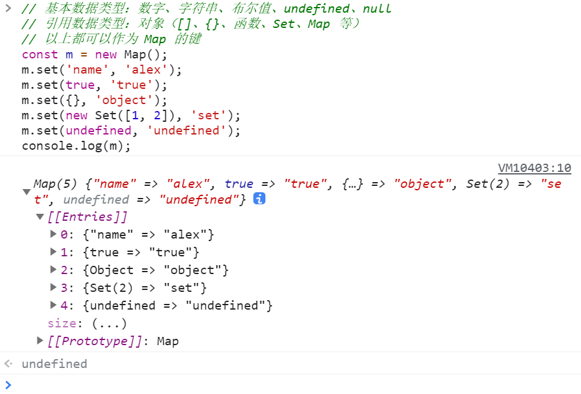Viewport: 581px width, 394px height.
Task: Click the [[Prototype]] label text
Action: pyautogui.click(x=95, y=341)
